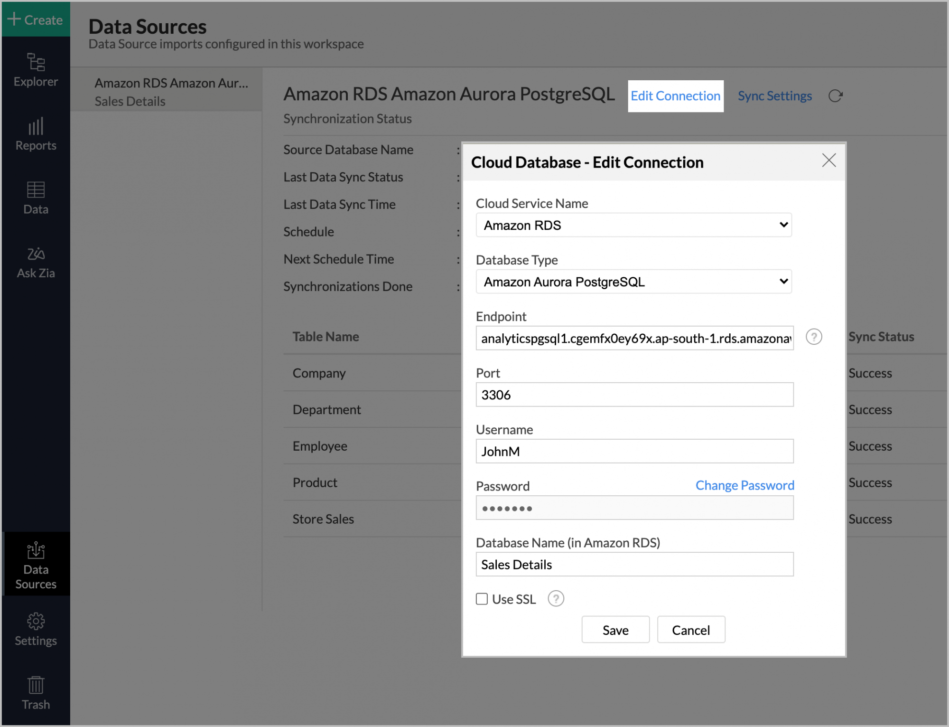Click the masked Password field
This screenshot has width=949, height=727.
point(634,508)
